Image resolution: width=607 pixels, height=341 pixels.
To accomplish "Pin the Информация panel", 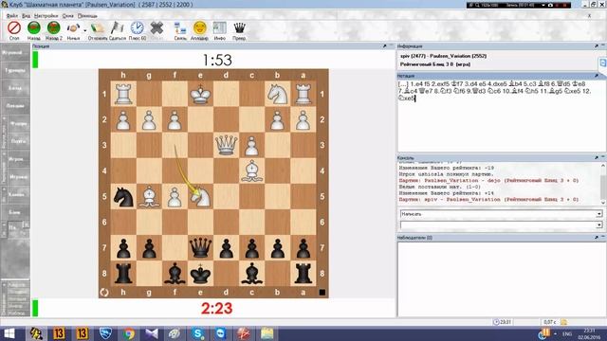I will (x=597, y=46).
